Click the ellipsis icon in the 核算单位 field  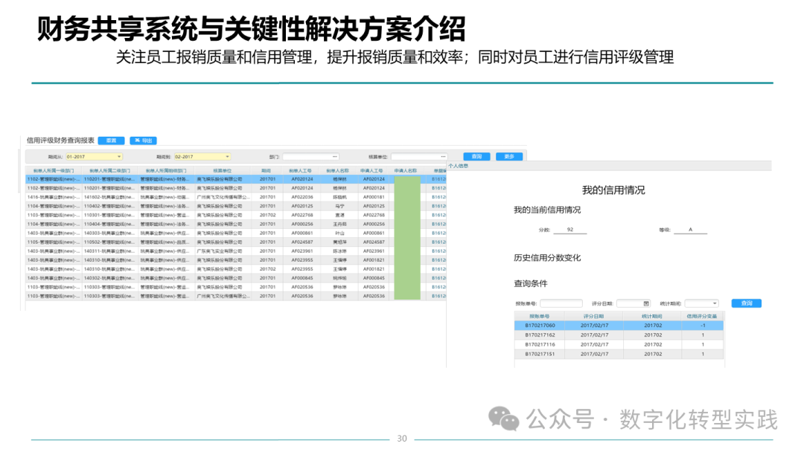point(443,157)
